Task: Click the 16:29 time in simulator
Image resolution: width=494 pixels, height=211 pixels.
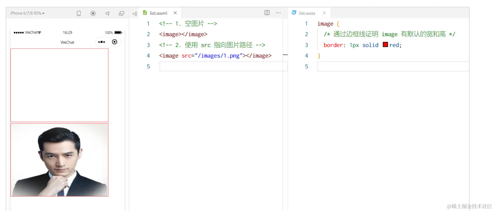Action: pos(67,33)
